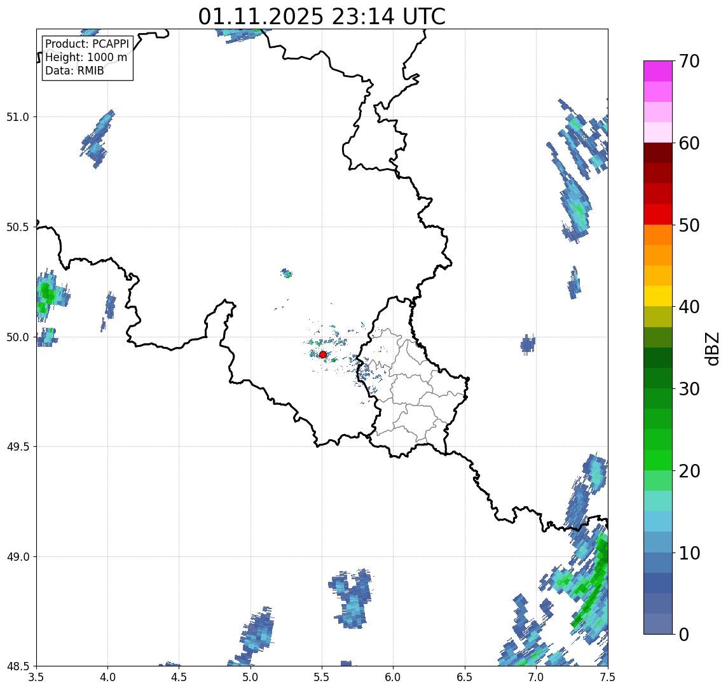This screenshot has width=728, height=690.
Task: Click longitude axis label 7.0
Action: tap(537, 677)
